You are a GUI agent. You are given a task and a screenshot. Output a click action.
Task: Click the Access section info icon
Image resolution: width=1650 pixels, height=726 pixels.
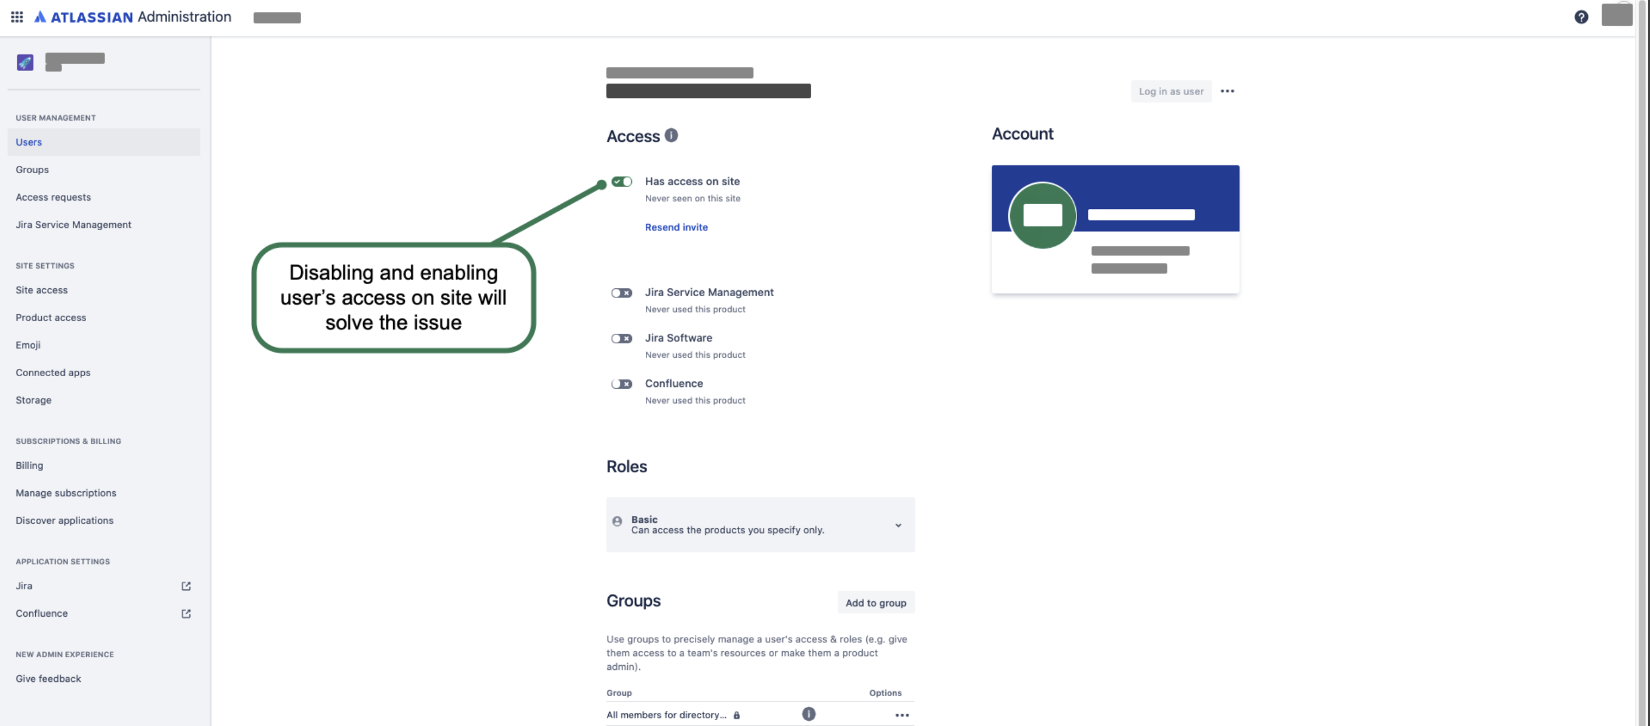(671, 135)
